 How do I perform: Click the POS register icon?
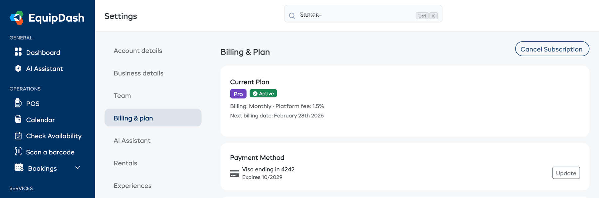(x=18, y=103)
